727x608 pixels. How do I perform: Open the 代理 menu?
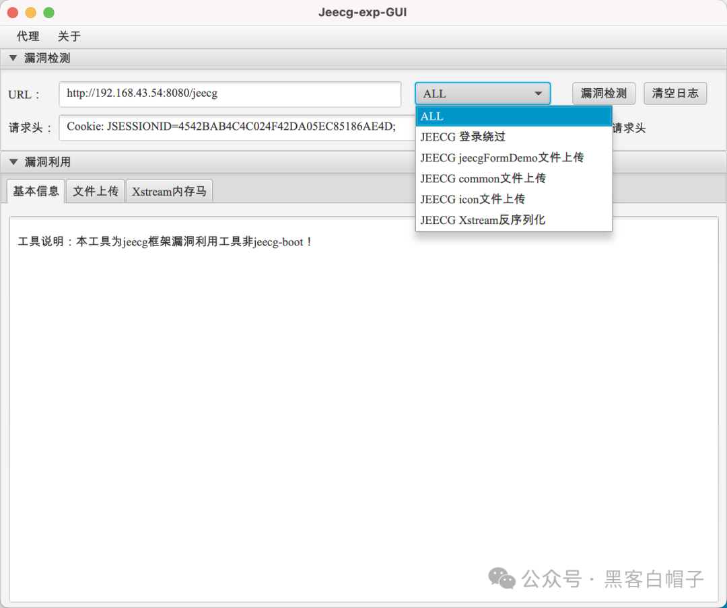pyautogui.click(x=28, y=36)
